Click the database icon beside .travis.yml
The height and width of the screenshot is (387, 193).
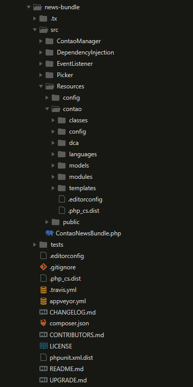[44, 290]
